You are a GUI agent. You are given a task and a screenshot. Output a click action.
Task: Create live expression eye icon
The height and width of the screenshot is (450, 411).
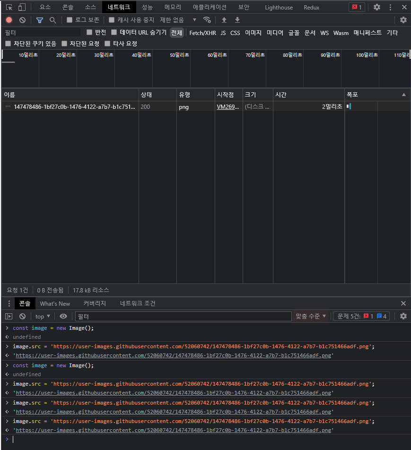pos(63,316)
